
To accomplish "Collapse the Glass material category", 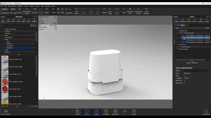I will (x=4, y=40).
